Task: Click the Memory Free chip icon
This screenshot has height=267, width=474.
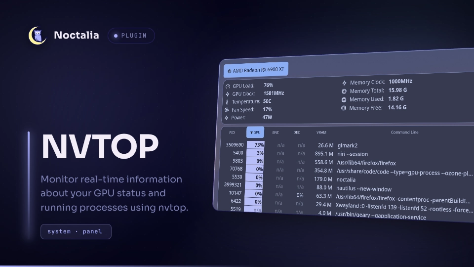Action: [x=344, y=108]
